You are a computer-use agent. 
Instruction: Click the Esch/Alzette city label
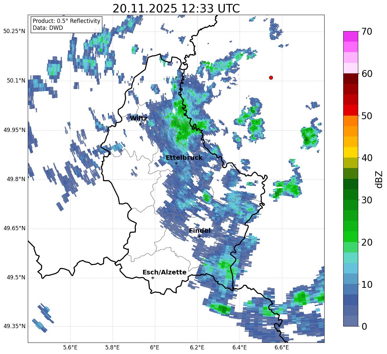[x=164, y=272]
